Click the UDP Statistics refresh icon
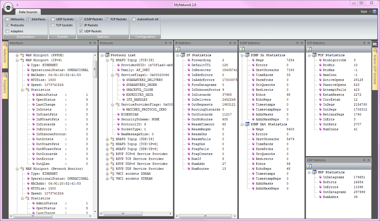380x221 pixels. tap(309, 166)
